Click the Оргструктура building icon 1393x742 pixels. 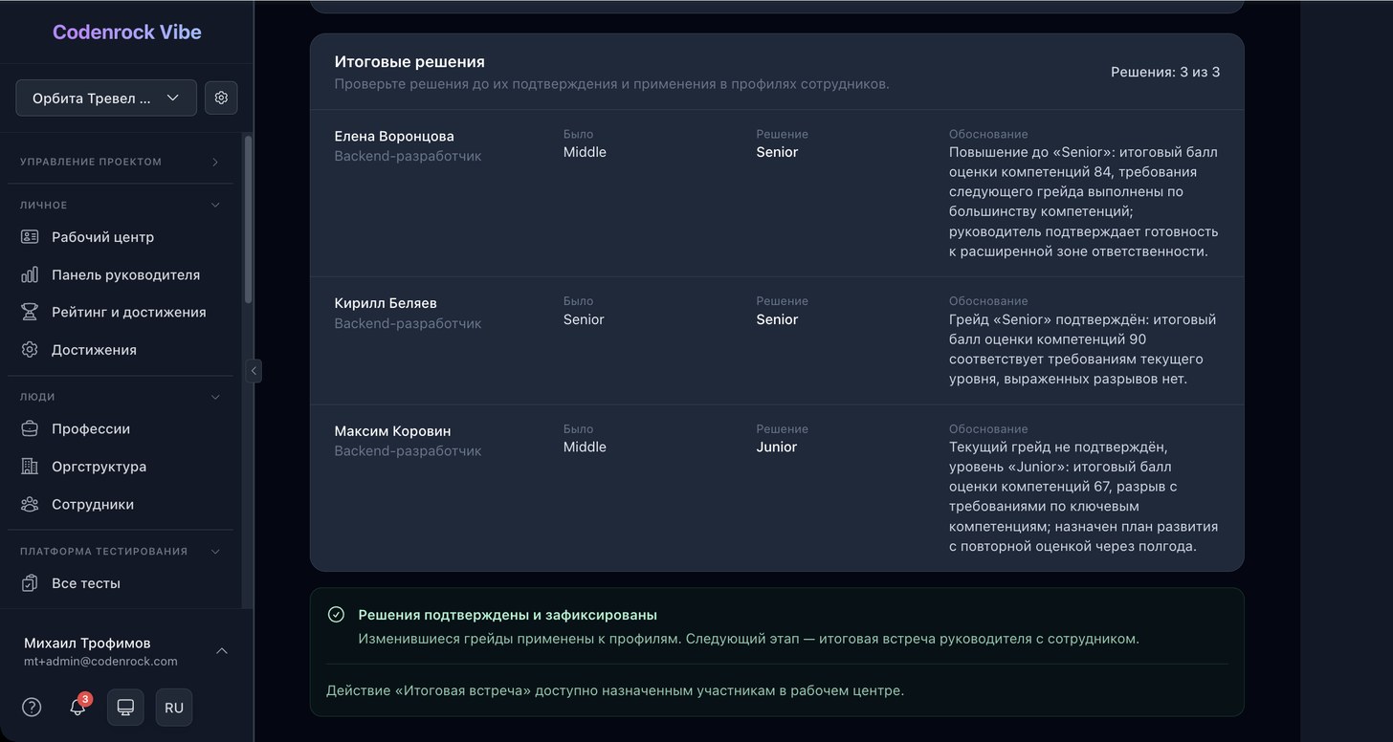(30, 467)
